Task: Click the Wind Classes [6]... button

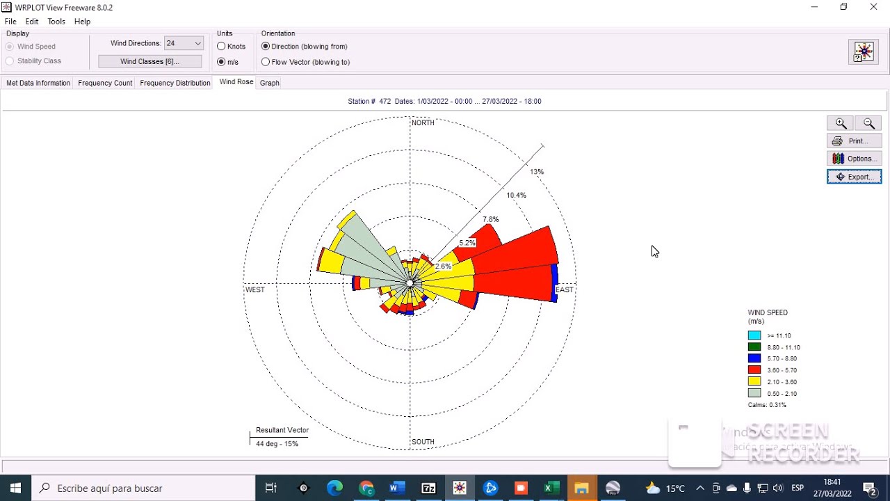Action: point(150,61)
